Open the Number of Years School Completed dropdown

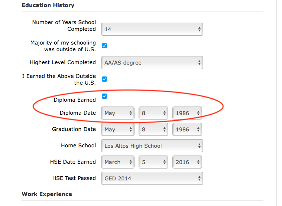tap(152, 29)
